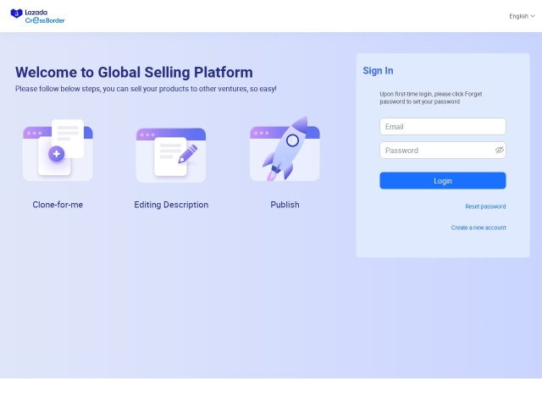Click the blue Login button
The width and height of the screenshot is (542, 406).
442,180
